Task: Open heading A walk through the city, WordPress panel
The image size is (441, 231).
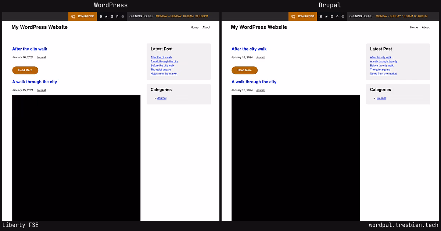Action: coord(35,82)
